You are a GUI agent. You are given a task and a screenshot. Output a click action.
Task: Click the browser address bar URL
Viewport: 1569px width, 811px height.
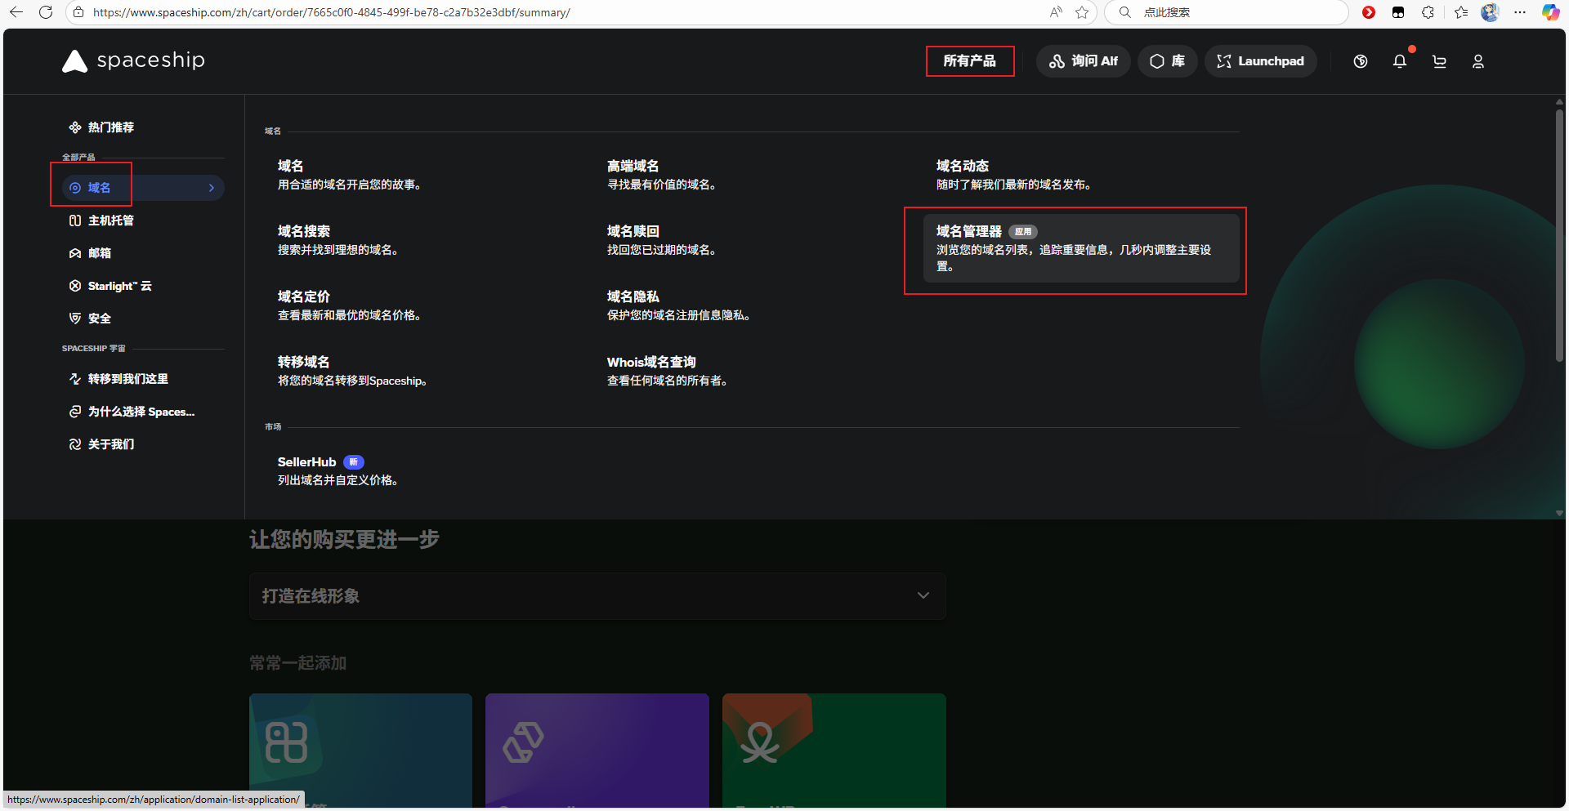[x=331, y=12]
